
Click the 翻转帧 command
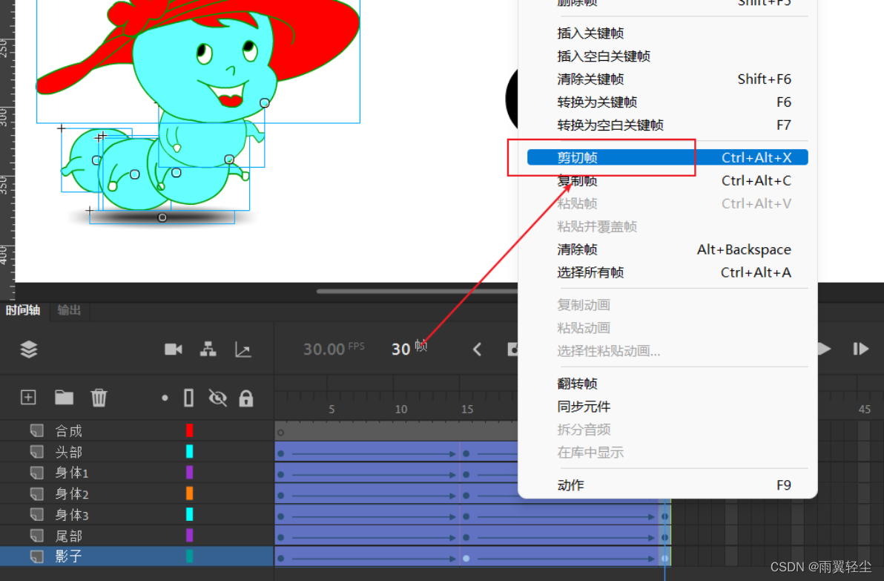578,383
